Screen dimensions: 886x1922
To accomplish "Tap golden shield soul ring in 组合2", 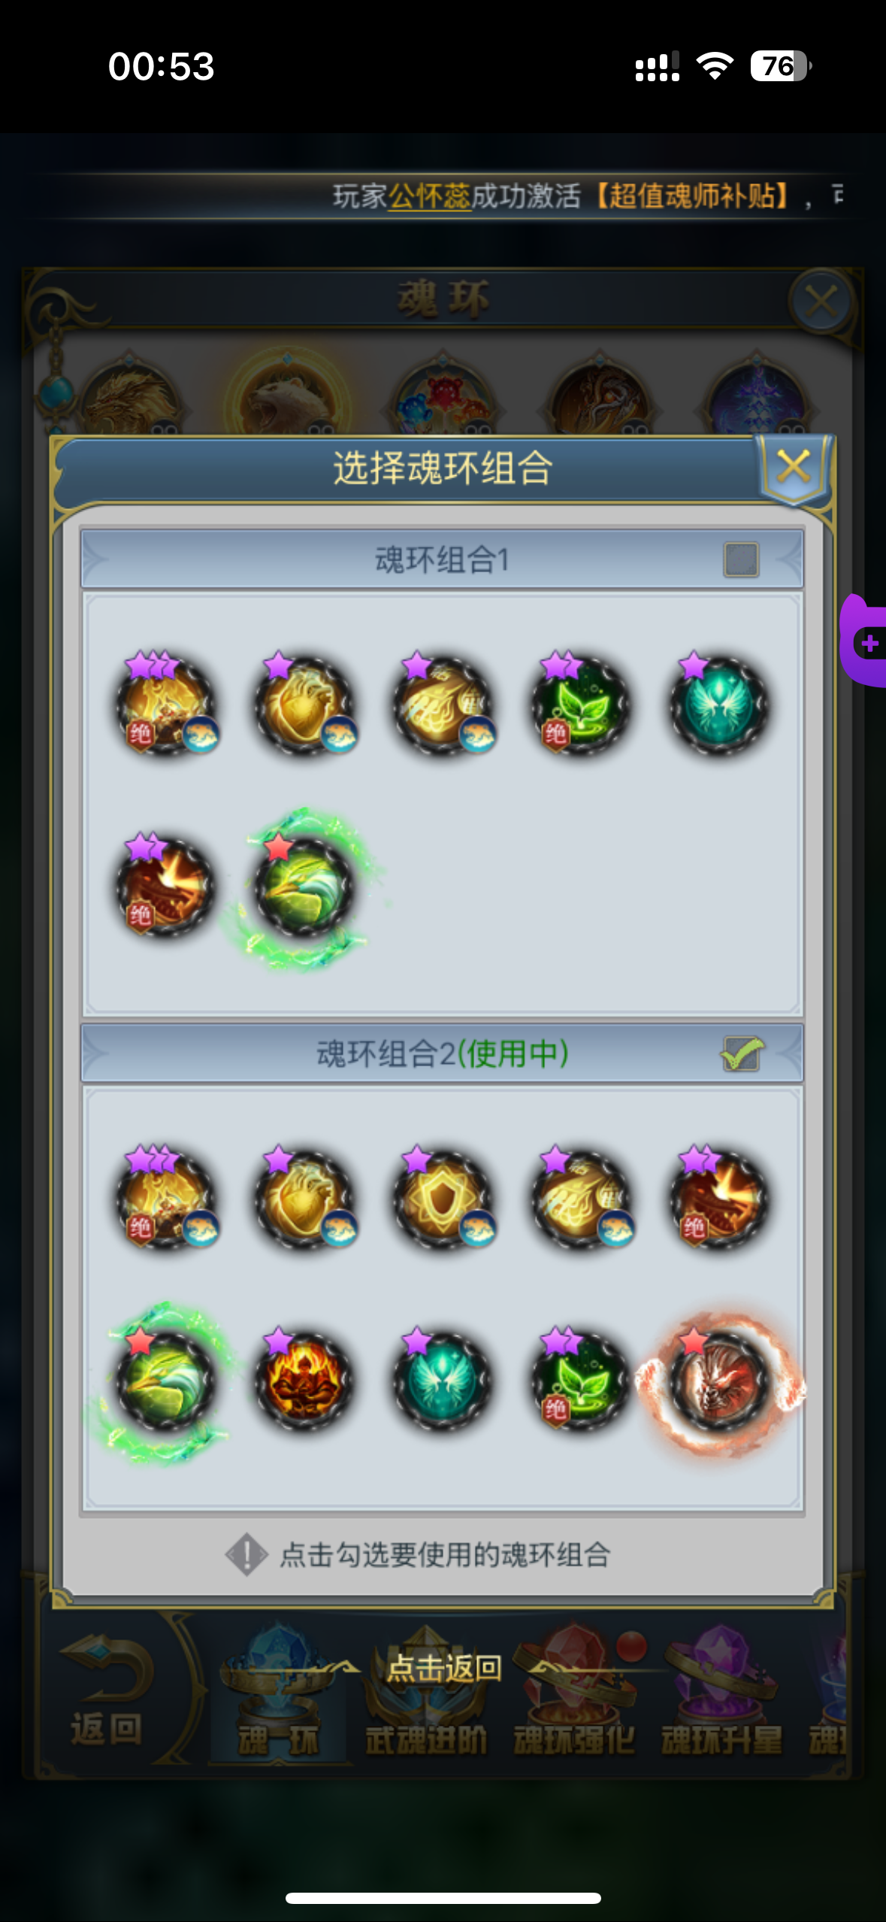I will pos(442,1199).
